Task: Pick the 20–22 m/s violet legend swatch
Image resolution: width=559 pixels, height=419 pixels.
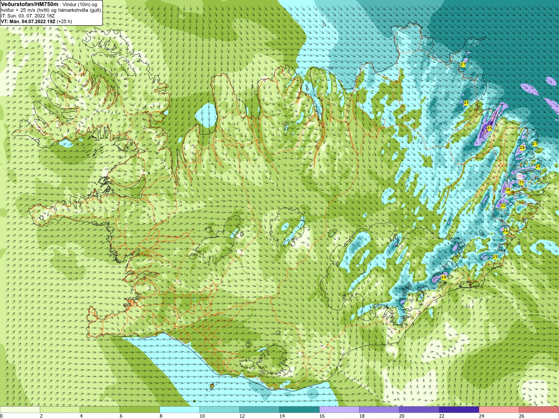Action: 419,410
